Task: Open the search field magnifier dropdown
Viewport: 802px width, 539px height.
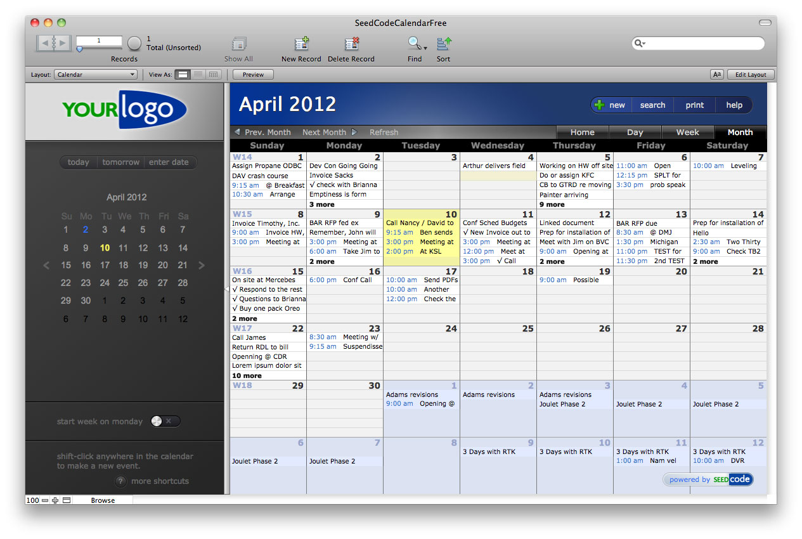Action: coord(640,44)
